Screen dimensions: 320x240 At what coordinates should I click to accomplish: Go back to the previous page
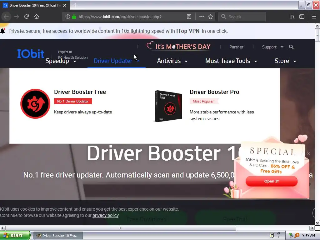click(x=6, y=17)
